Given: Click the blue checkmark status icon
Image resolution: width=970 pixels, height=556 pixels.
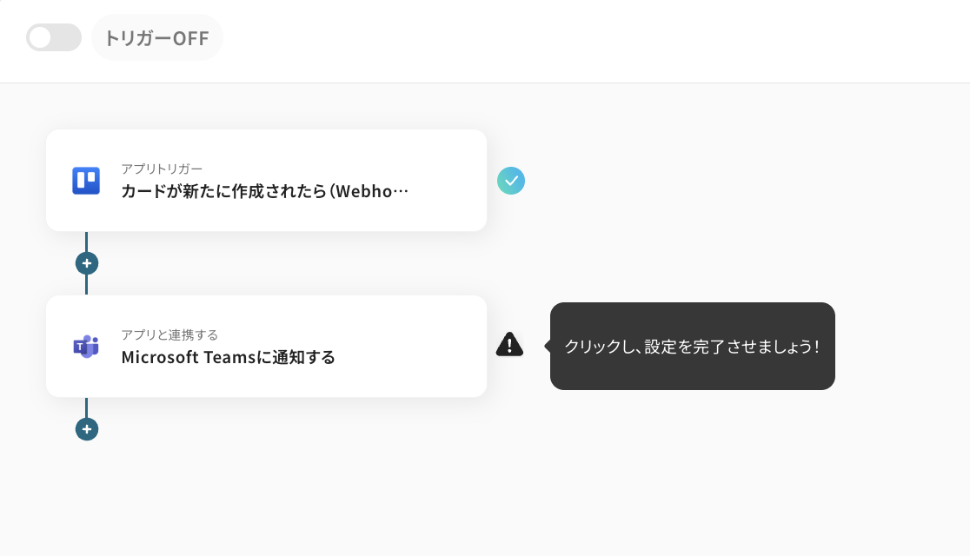Looking at the screenshot, I should tap(511, 181).
